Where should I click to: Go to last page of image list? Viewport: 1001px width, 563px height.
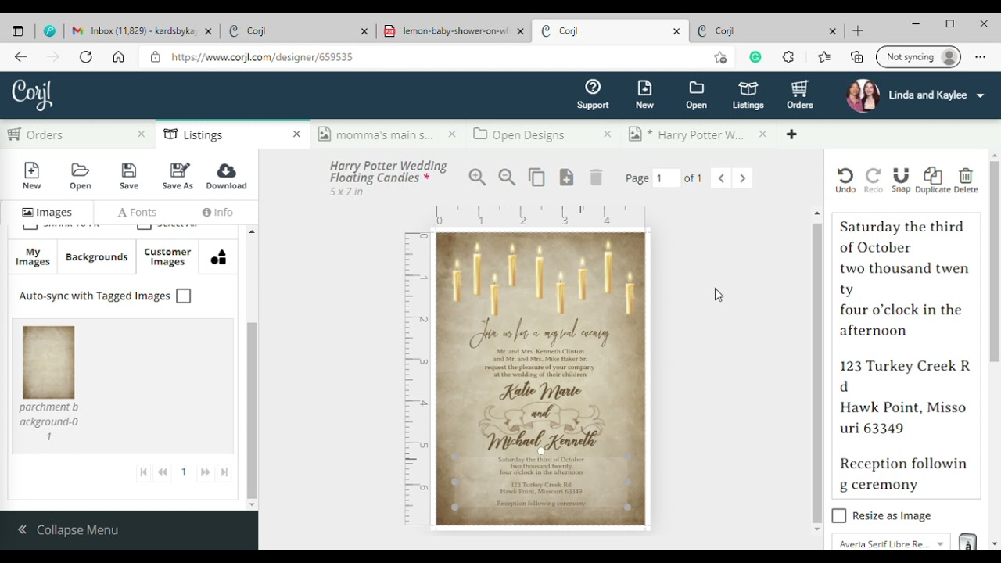point(224,472)
